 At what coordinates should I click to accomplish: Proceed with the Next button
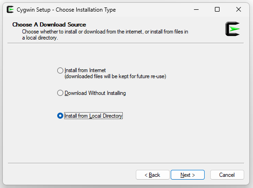pyautogui.click(x=187, y=175)
